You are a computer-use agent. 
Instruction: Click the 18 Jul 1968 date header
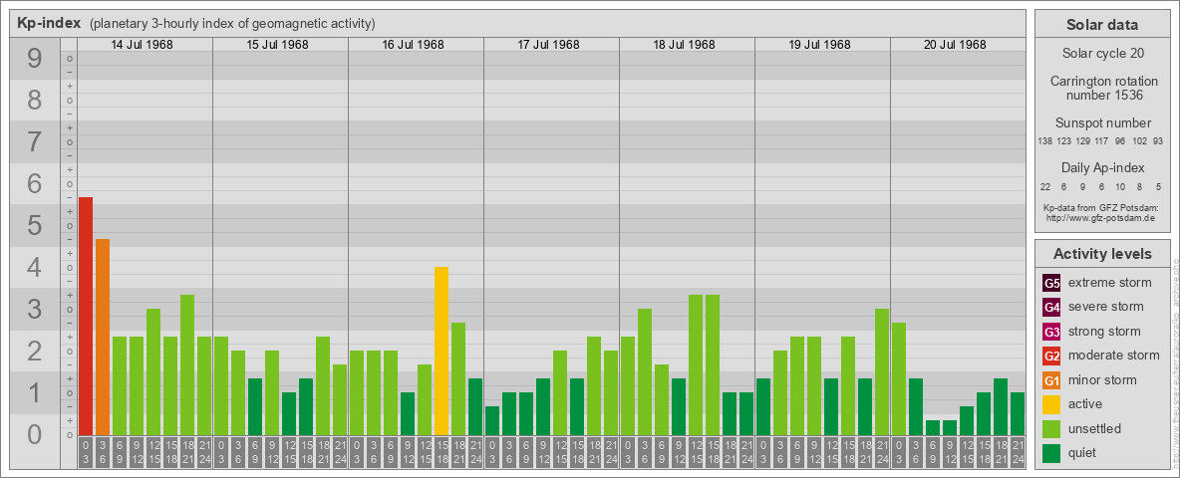click(684, 45)
